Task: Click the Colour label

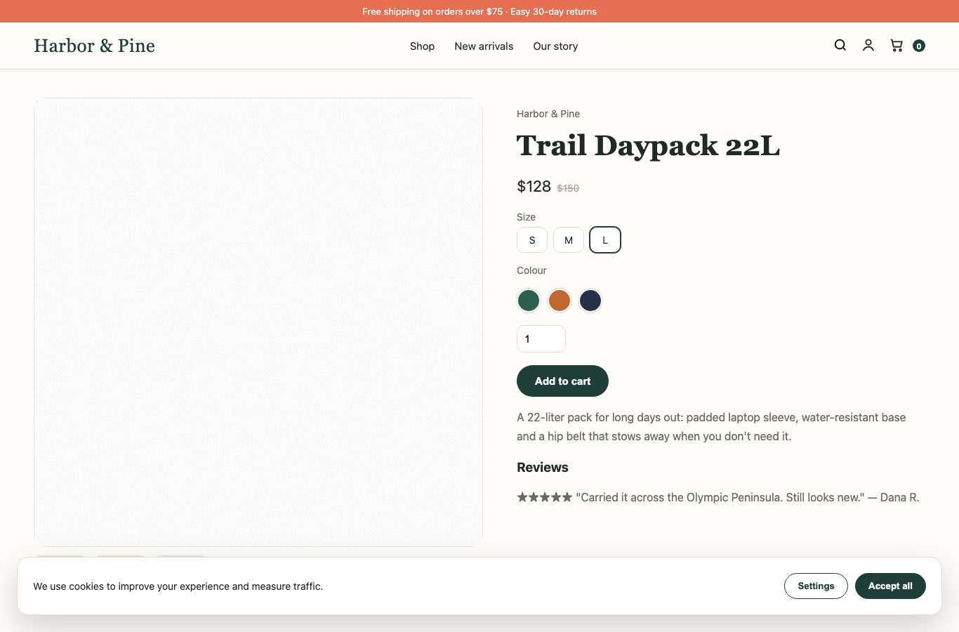Action: (x=531, y=270)
